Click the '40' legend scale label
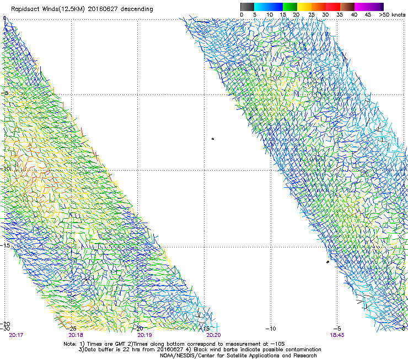The width and height of the screenshot is (408, 359). (354, 15)
